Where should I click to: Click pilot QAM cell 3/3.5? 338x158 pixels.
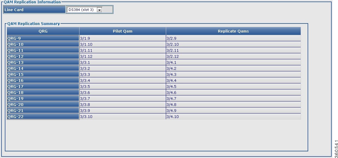(123, 87)
